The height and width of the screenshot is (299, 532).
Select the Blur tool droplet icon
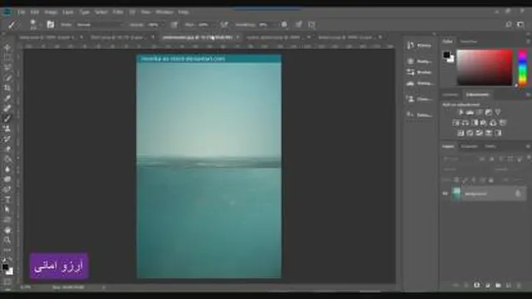tap(7, 169)
